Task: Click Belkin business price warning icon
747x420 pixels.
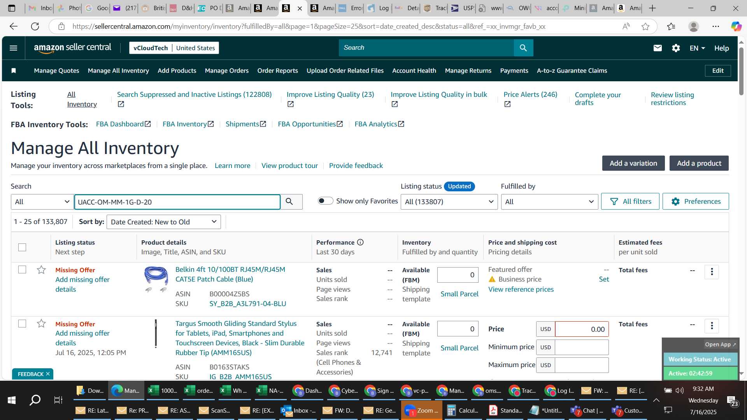Action: coord(492,279)
